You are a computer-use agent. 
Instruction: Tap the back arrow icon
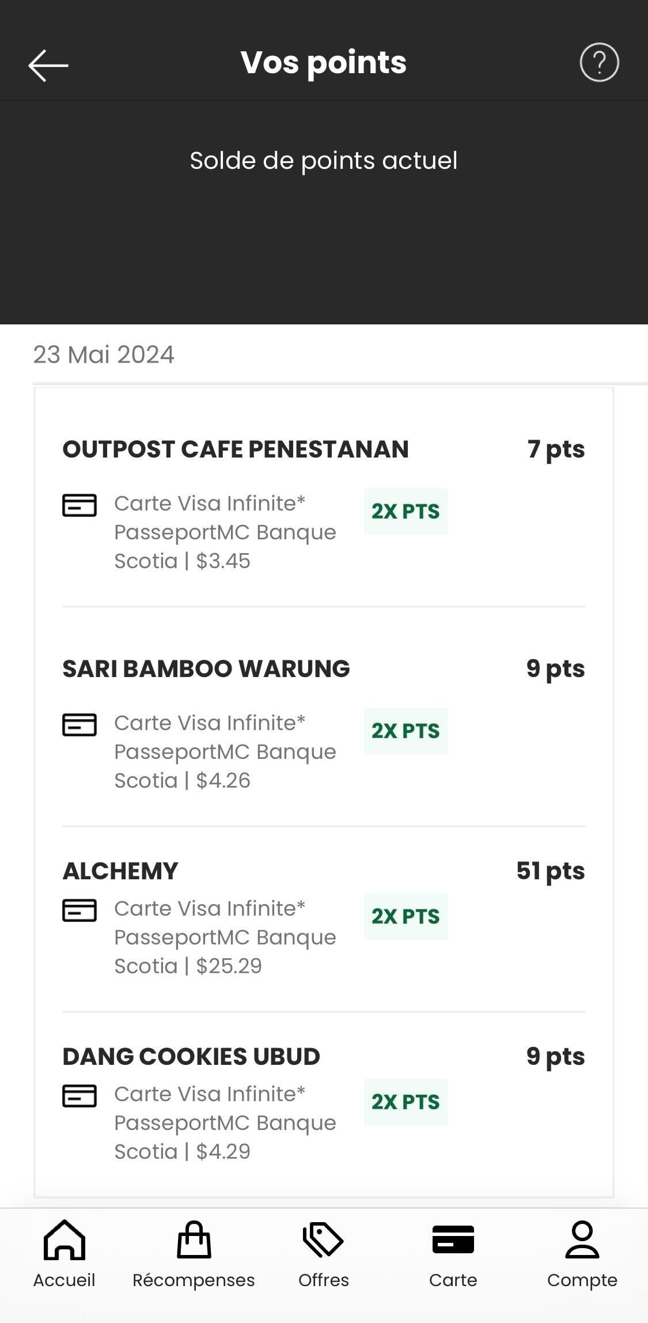point(48,65)
